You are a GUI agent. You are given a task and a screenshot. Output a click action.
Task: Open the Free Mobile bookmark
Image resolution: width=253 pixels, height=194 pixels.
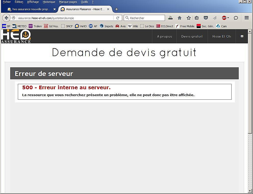coord(185,26)
